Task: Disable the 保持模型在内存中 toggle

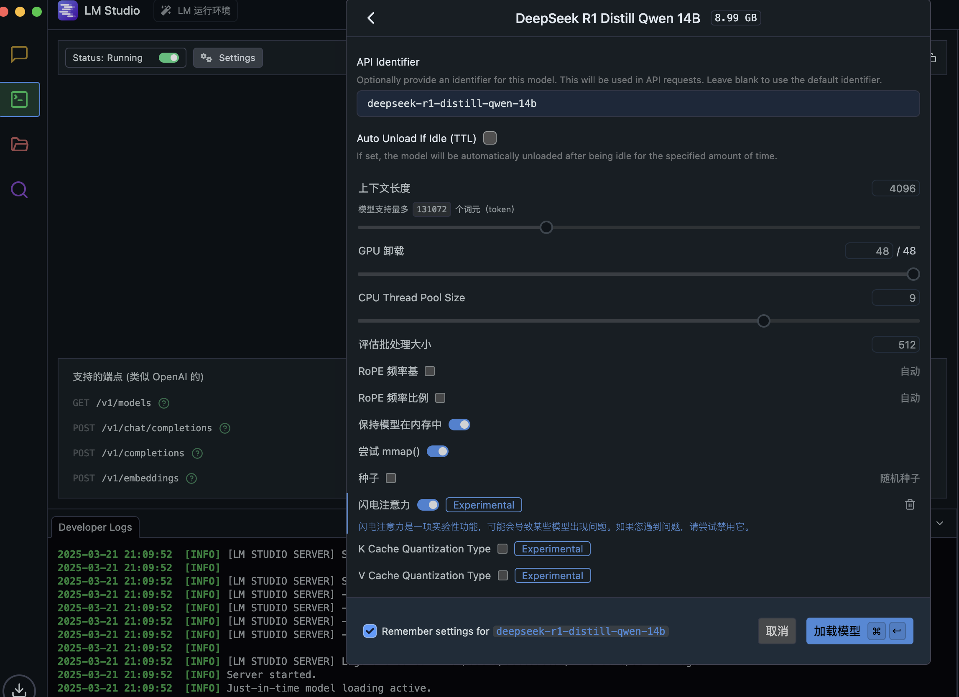Action: click(x=459, y=425)
